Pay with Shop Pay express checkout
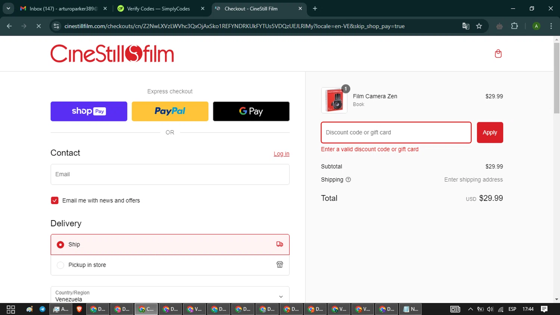The width and height of the screenshot is (560, 315). 89,111
